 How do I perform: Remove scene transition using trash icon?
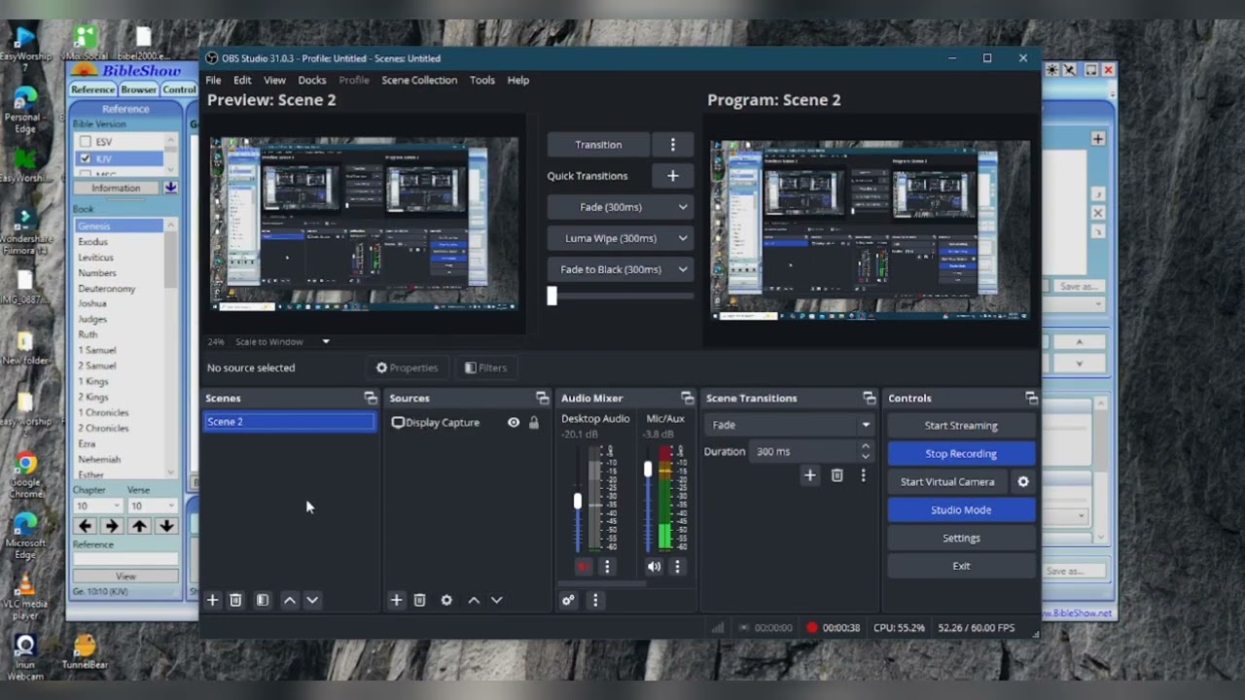pos(836,475)
